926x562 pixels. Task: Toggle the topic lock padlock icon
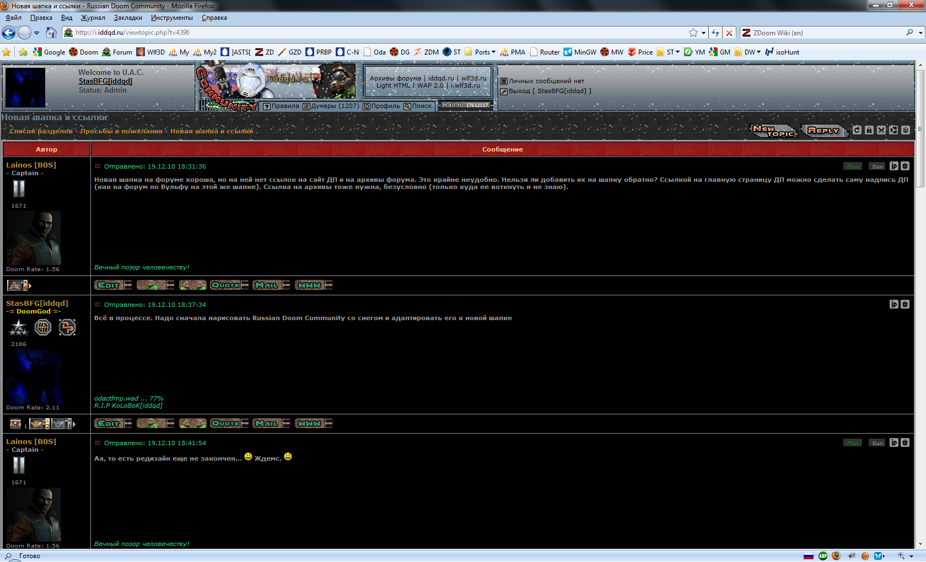[x=869, y=130]
